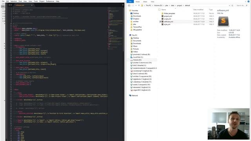Refresh the Explorer folder view
Screen dimensions: 251x141
click(x=232, y=5)
